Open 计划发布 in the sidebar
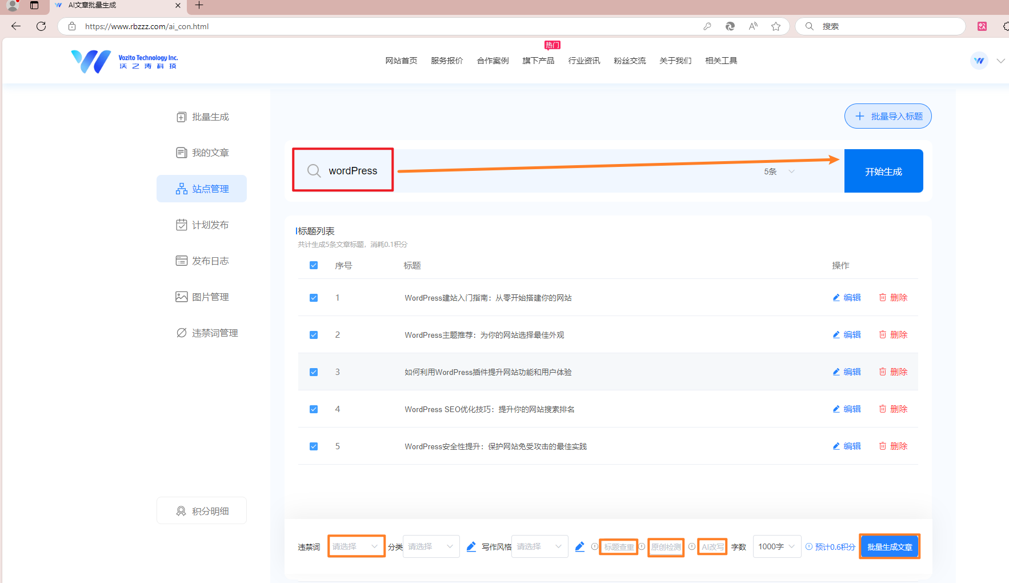Screen dimensions: 1009x583 [x=202, y=225]
